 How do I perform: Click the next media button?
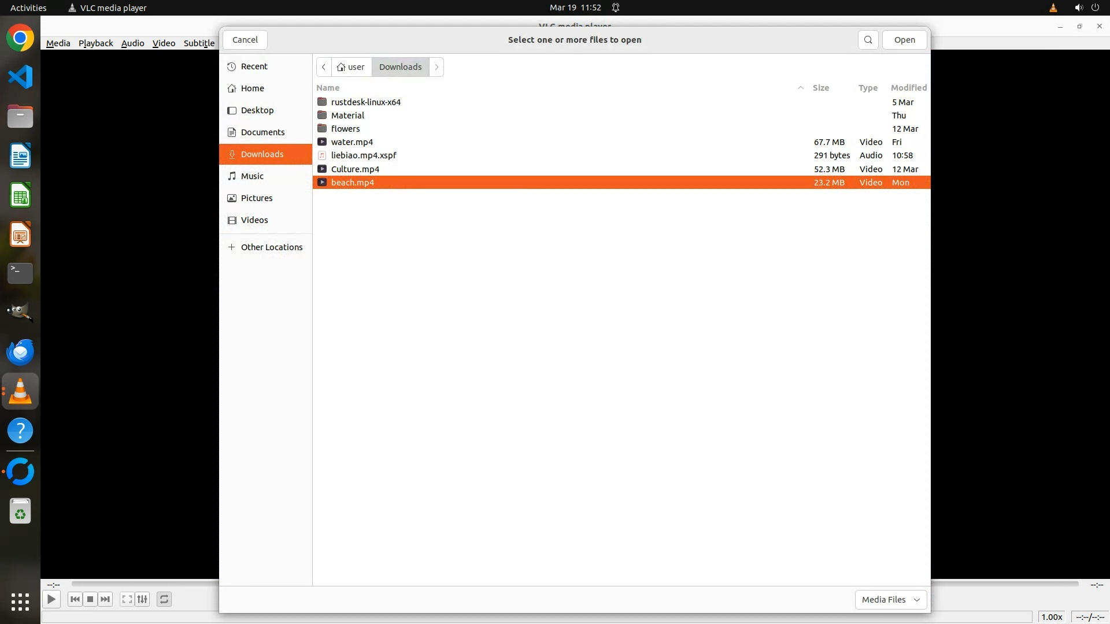(105, 599)
